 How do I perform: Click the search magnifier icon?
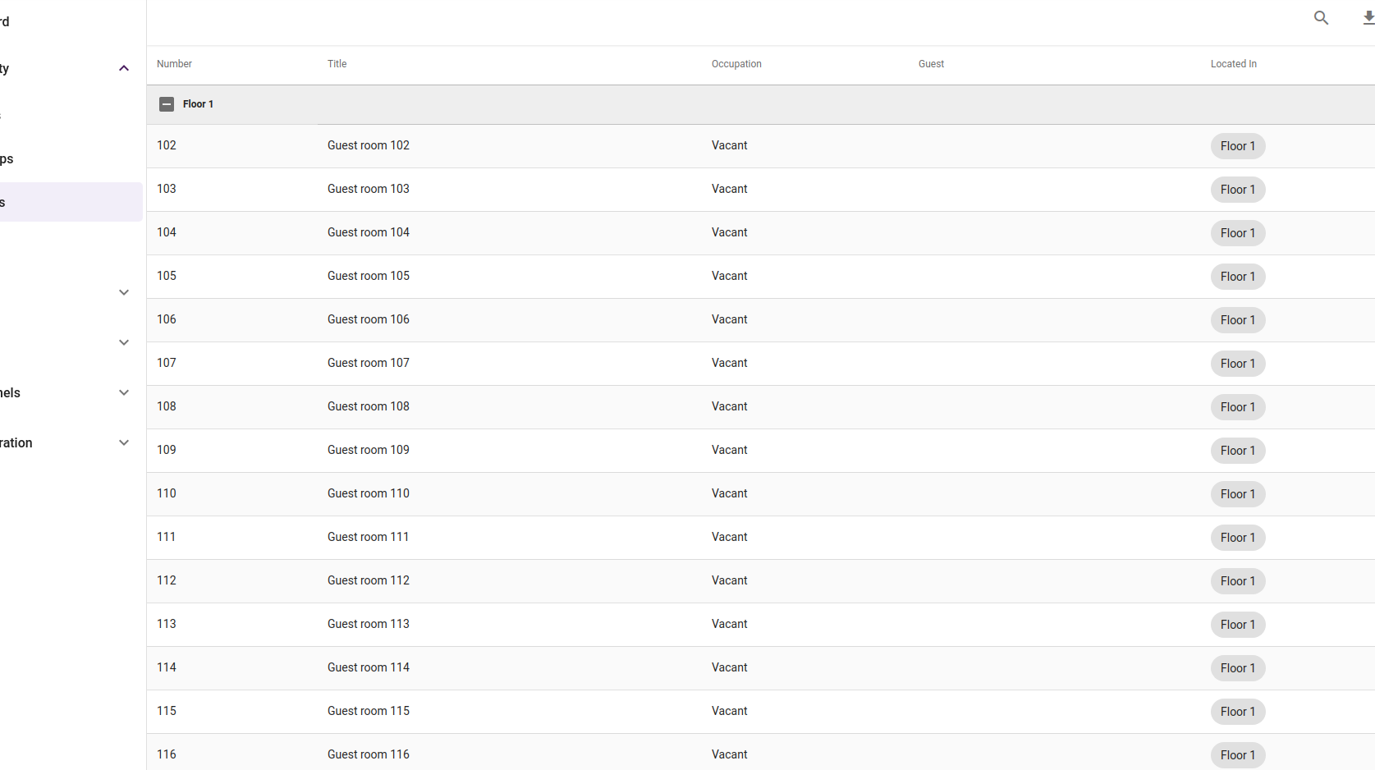coord(1321,18)
